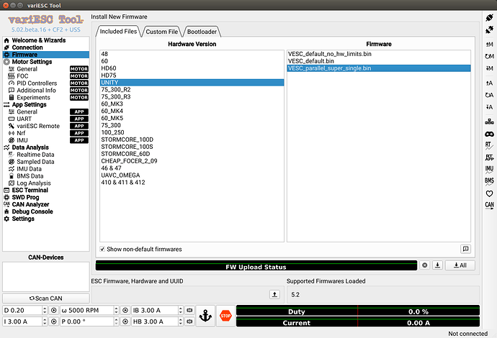Image resolution: width=497 pixels, height=338 pixels.
Task: Click the All upload button
Action: pos(460,265)
